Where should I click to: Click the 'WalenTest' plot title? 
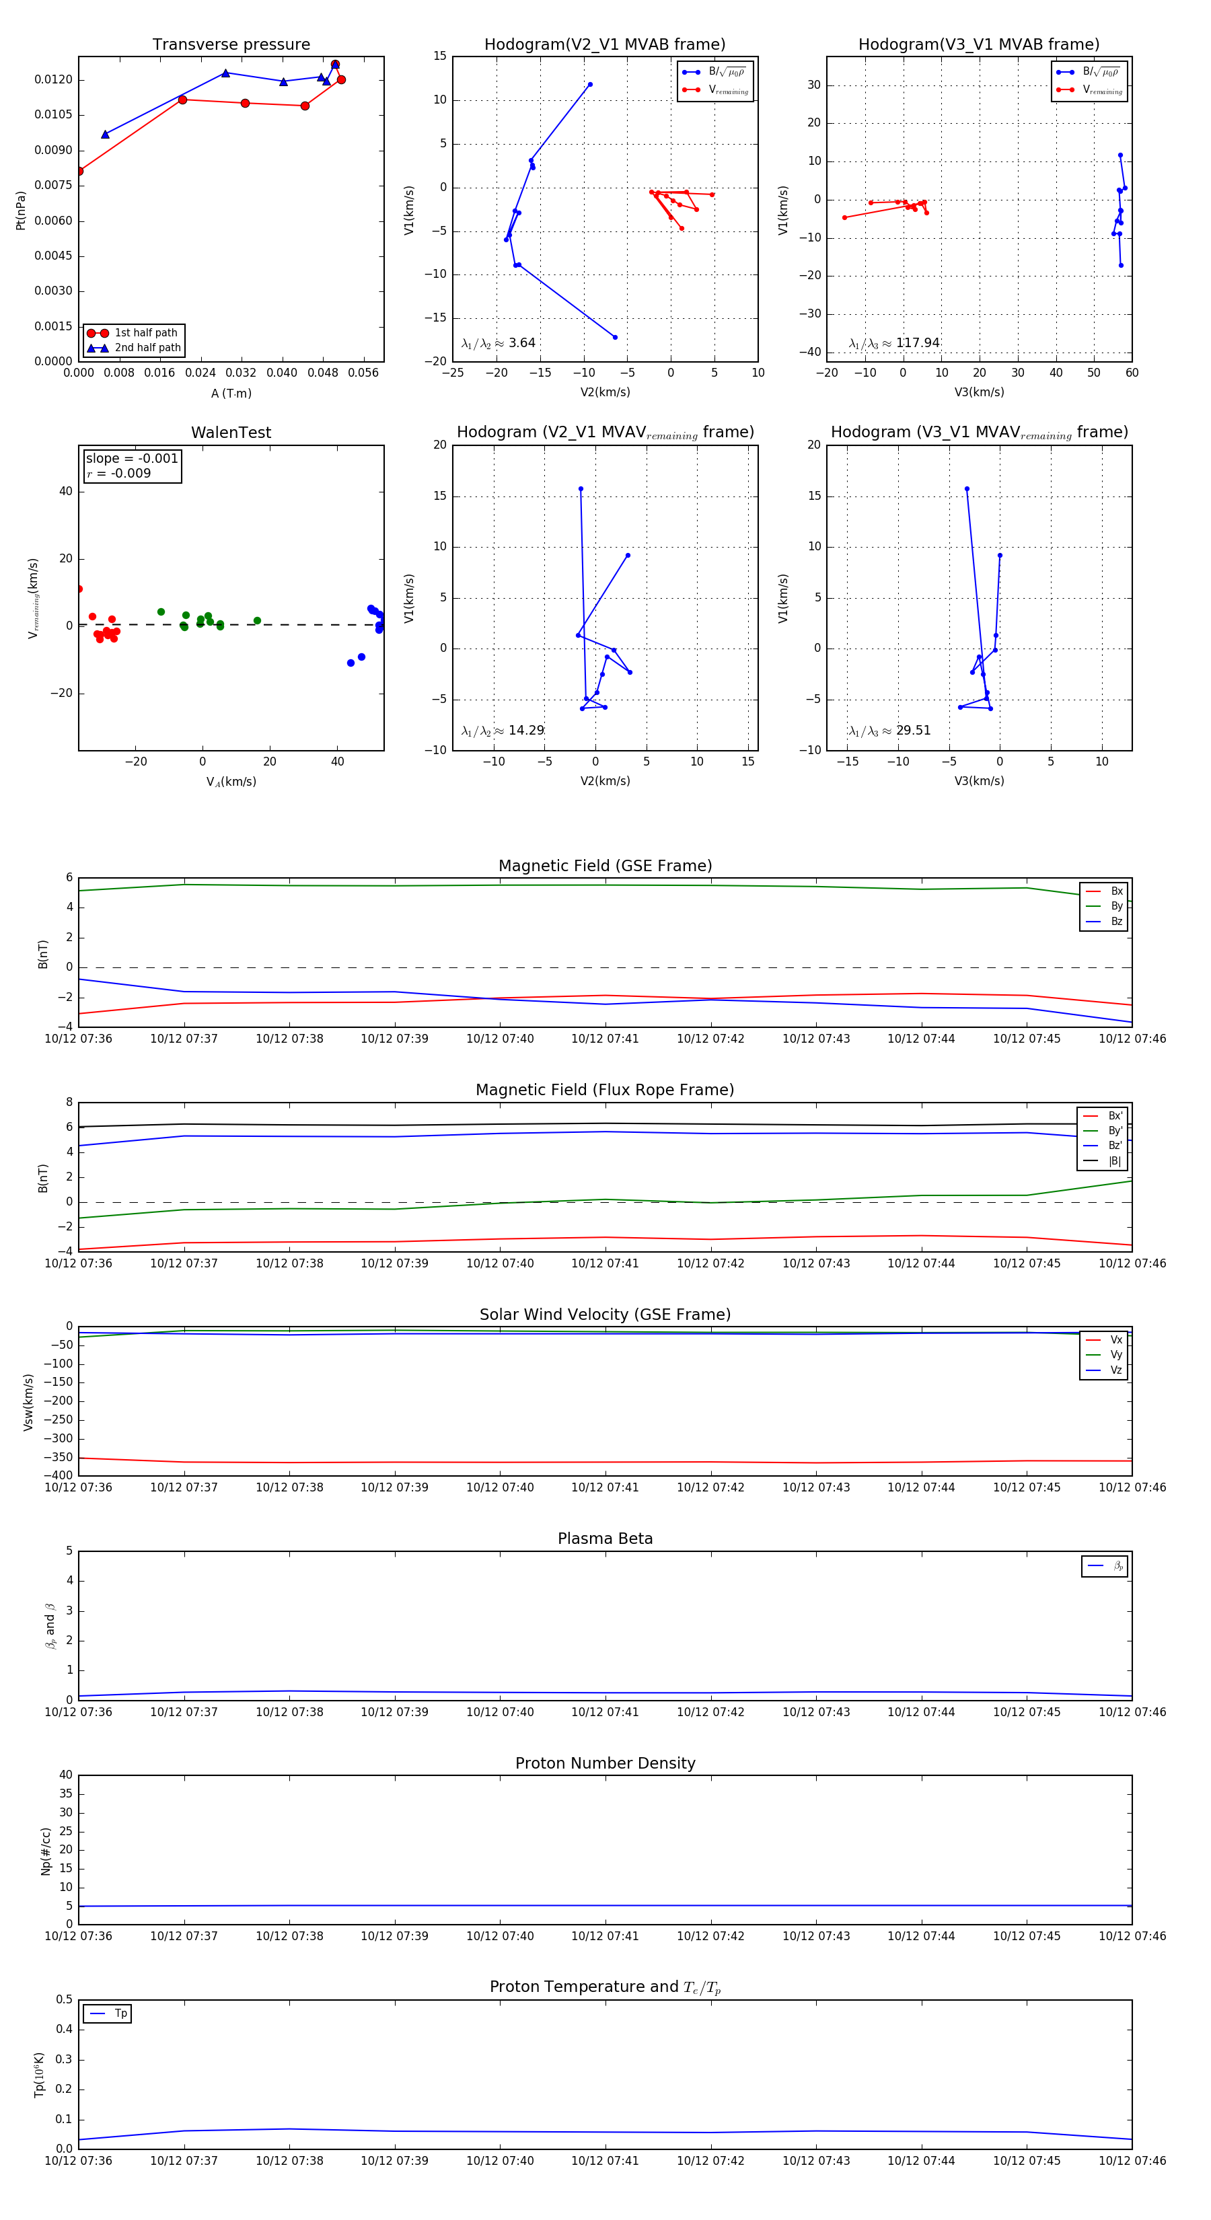(231, 433)
